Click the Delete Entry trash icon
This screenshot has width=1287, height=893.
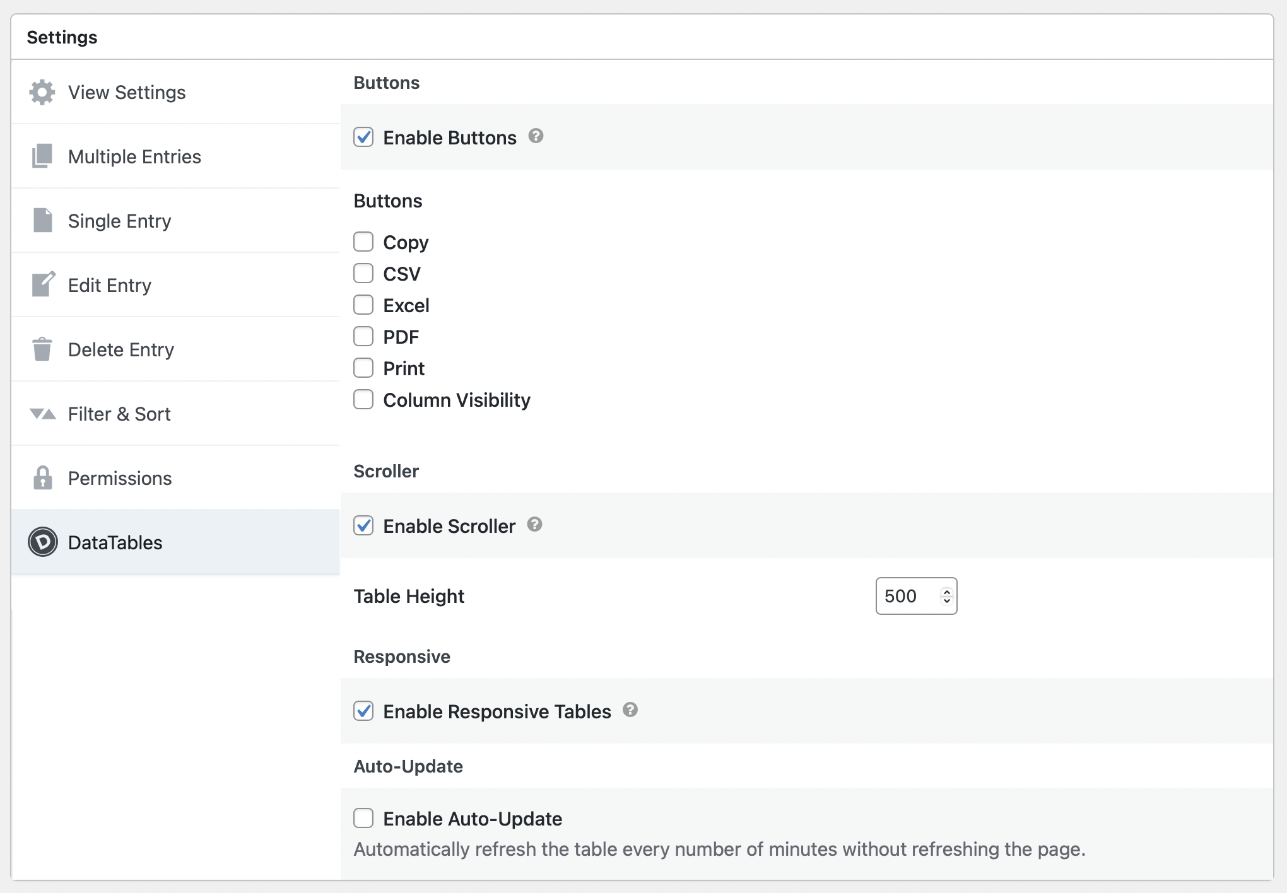(x=42, y=349)
